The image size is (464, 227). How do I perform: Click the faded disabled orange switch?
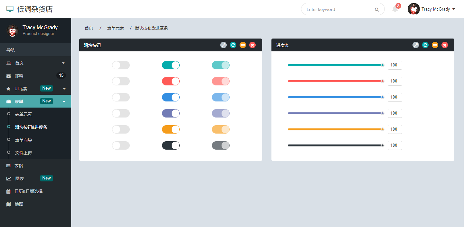coord(221,129)
